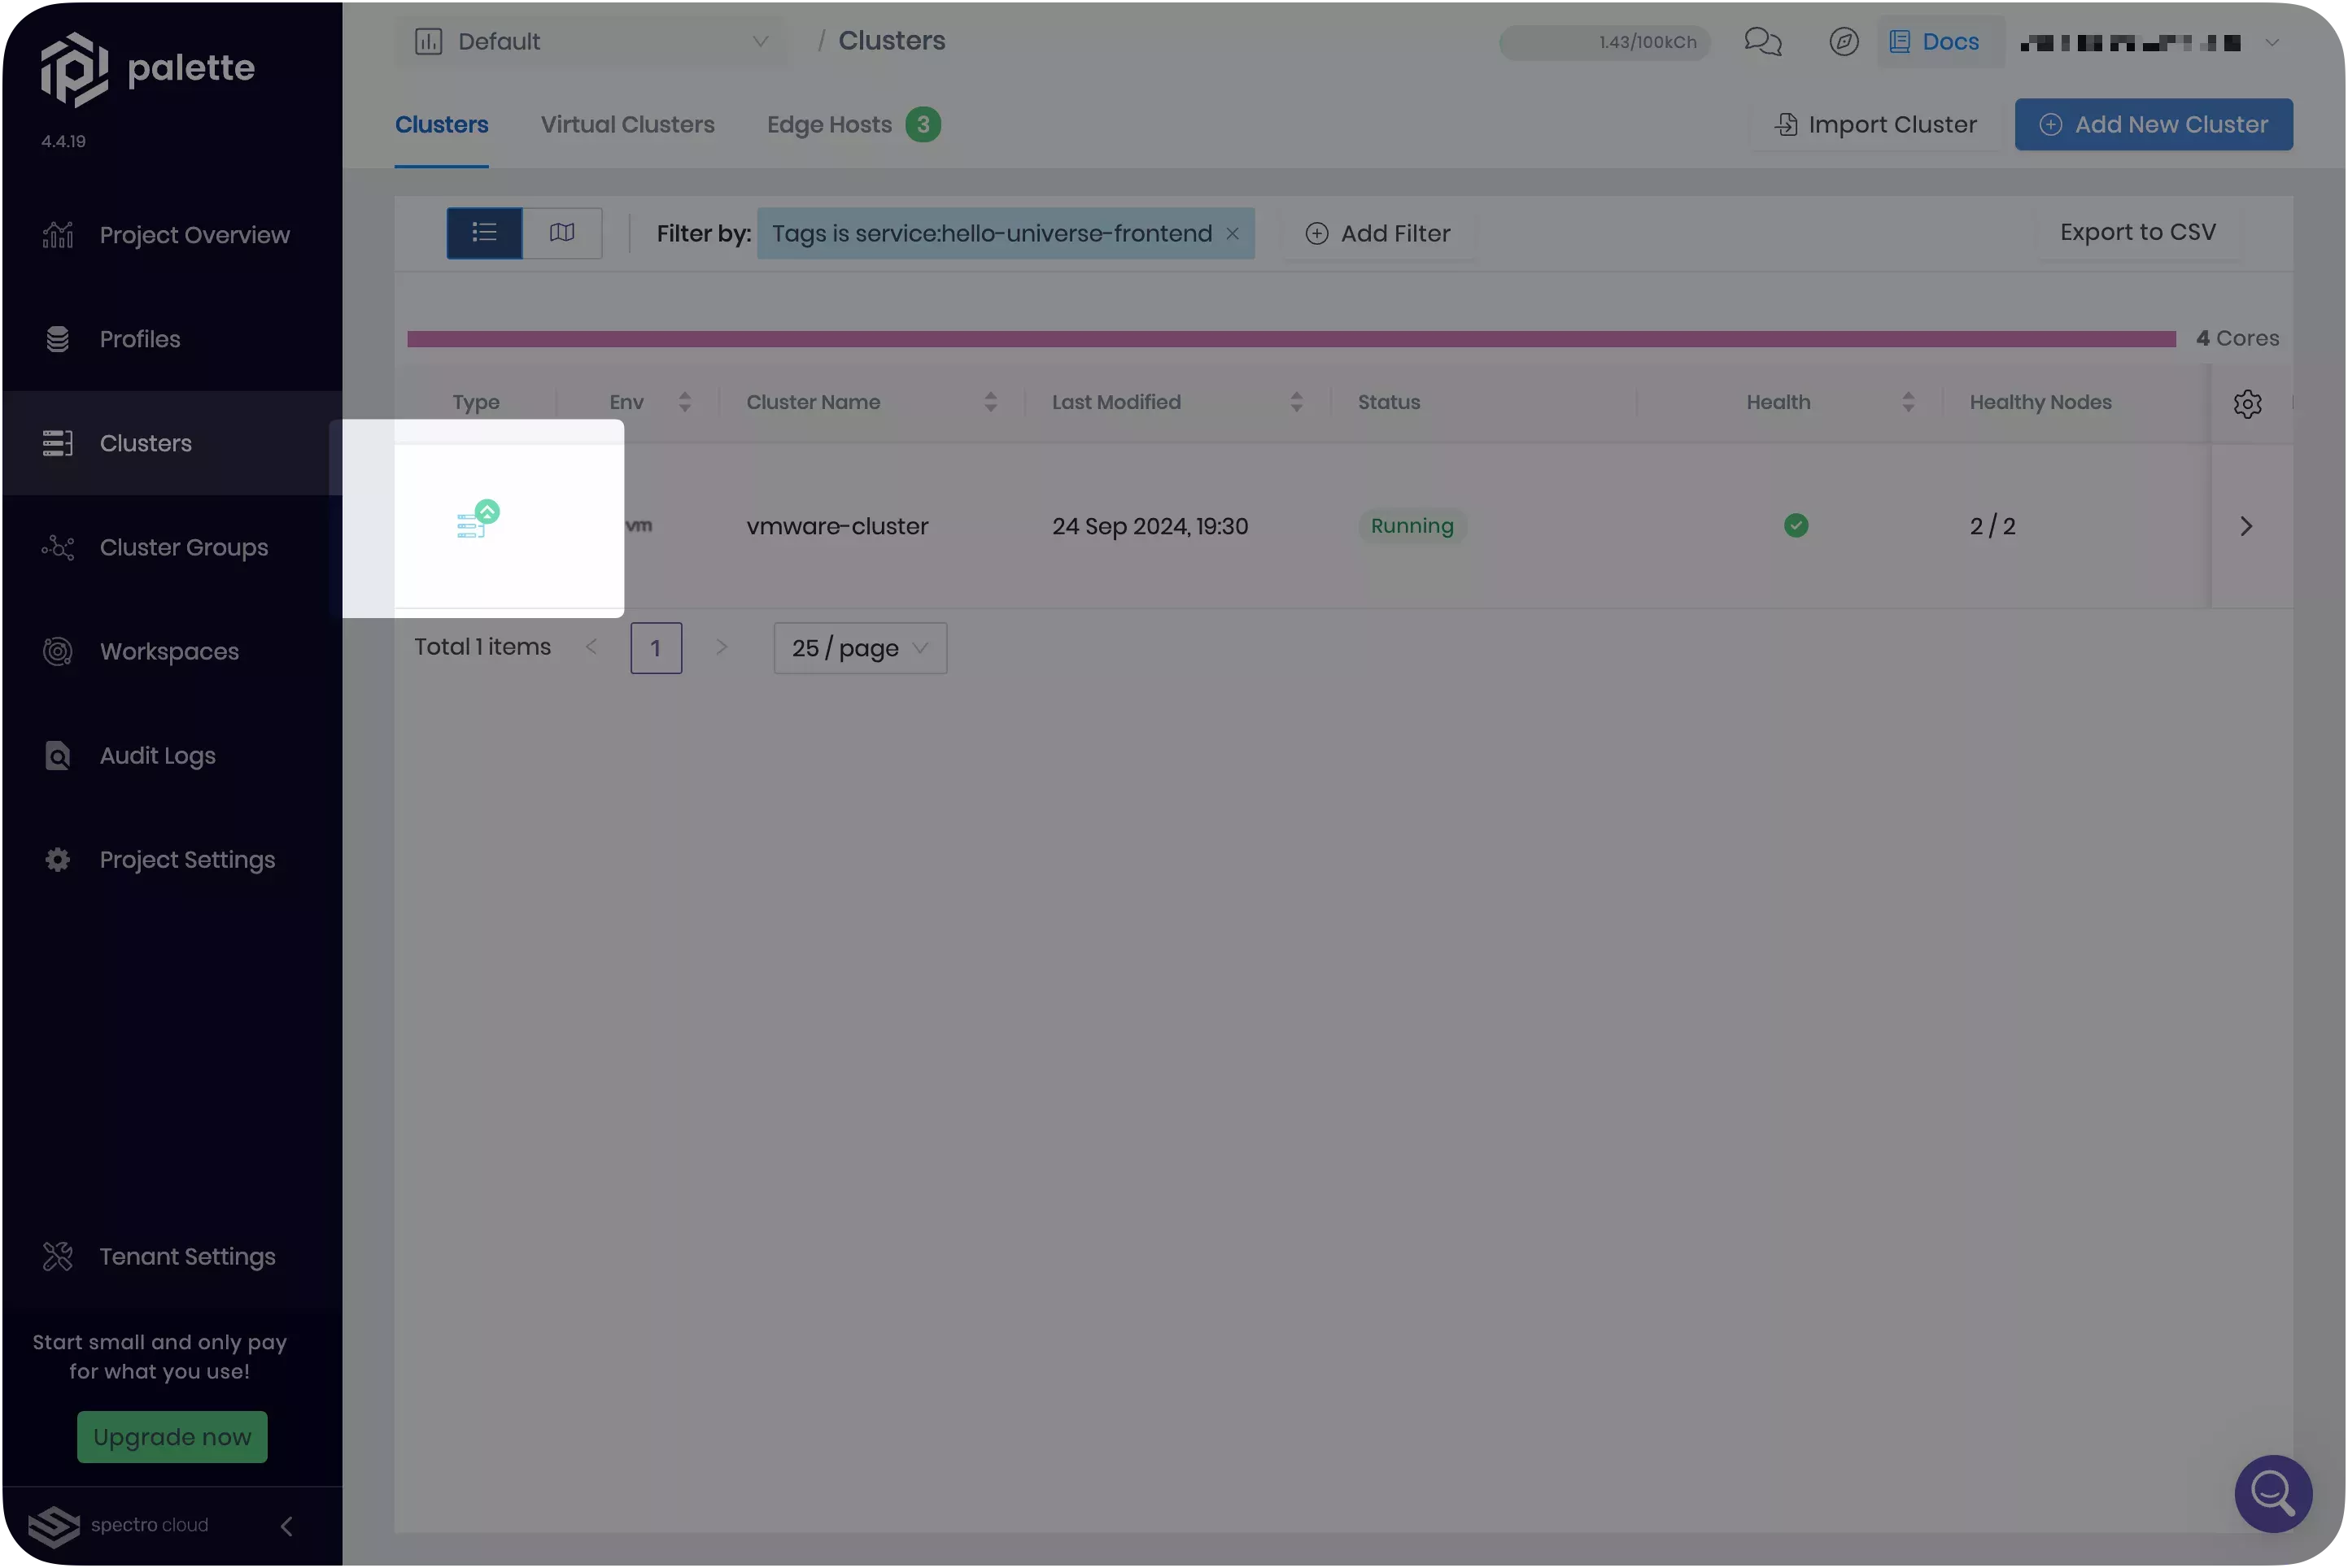This screenshot has width=2348, height=1568.
Task: Open the Docs page
Action: tap(1937, 41)
